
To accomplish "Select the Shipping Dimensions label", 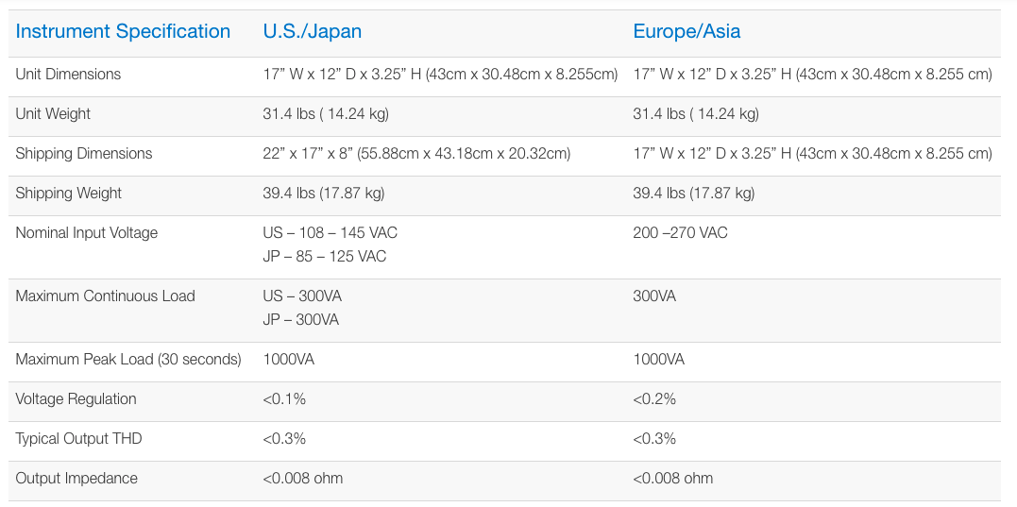I will coord(84,154).
